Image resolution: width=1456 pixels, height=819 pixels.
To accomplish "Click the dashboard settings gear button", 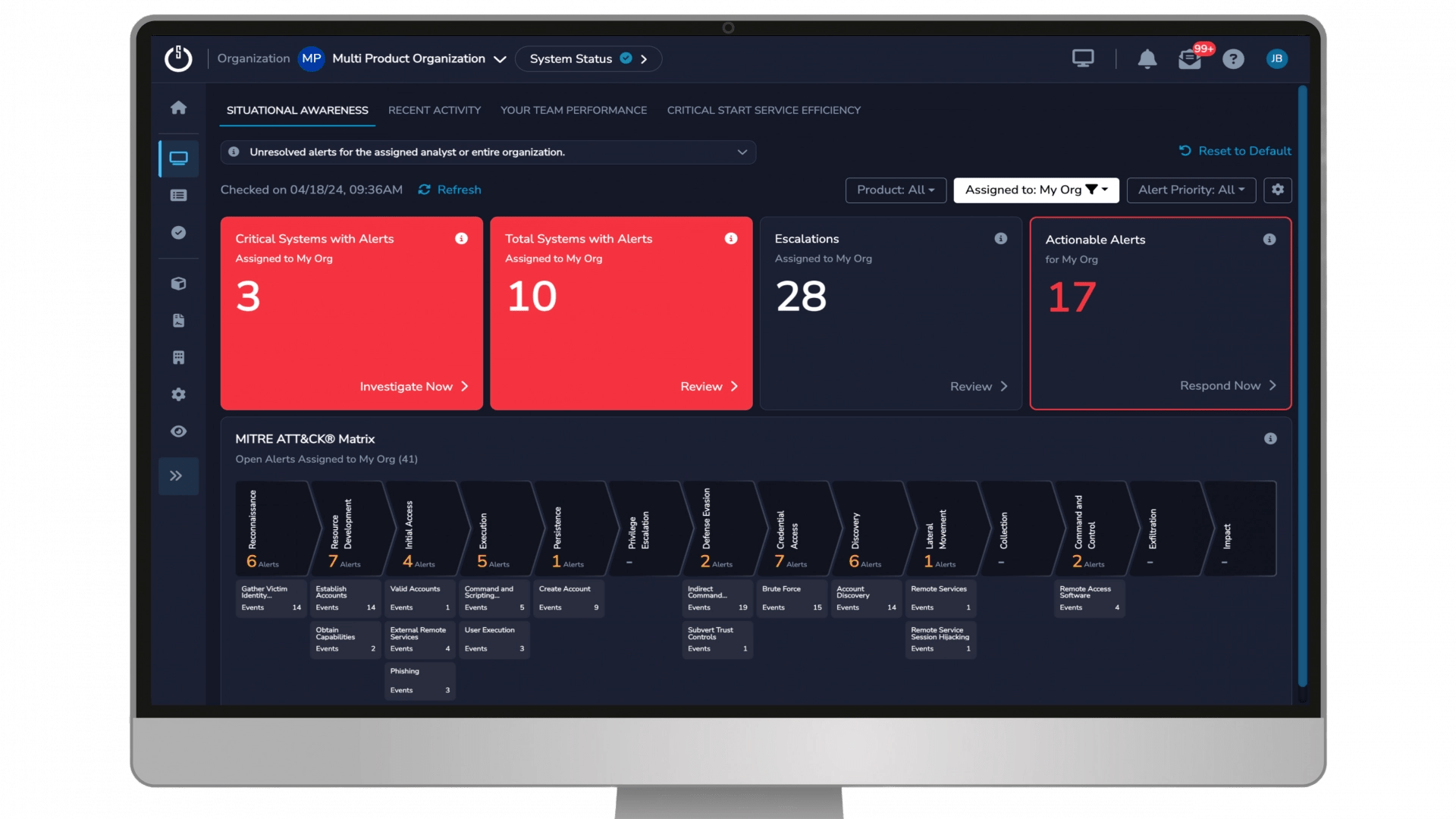I will (x=1278, y=190).
